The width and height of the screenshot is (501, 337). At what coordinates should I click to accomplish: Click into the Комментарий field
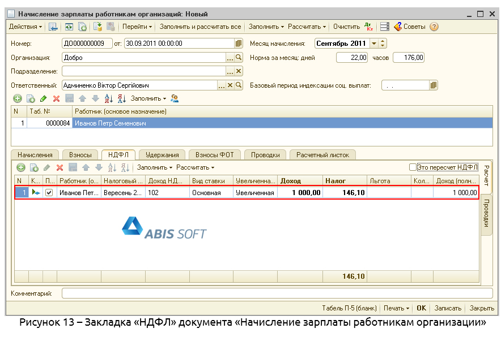(277, 293)
